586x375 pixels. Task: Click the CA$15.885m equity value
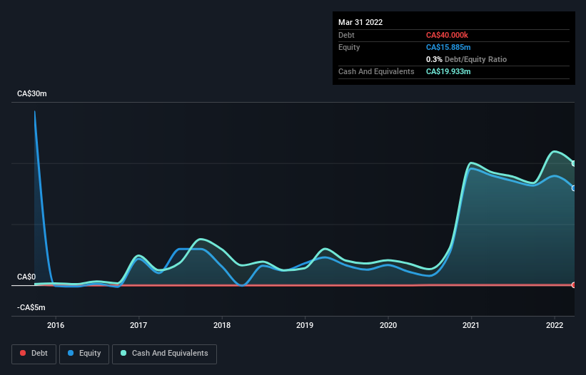[448, 47]
